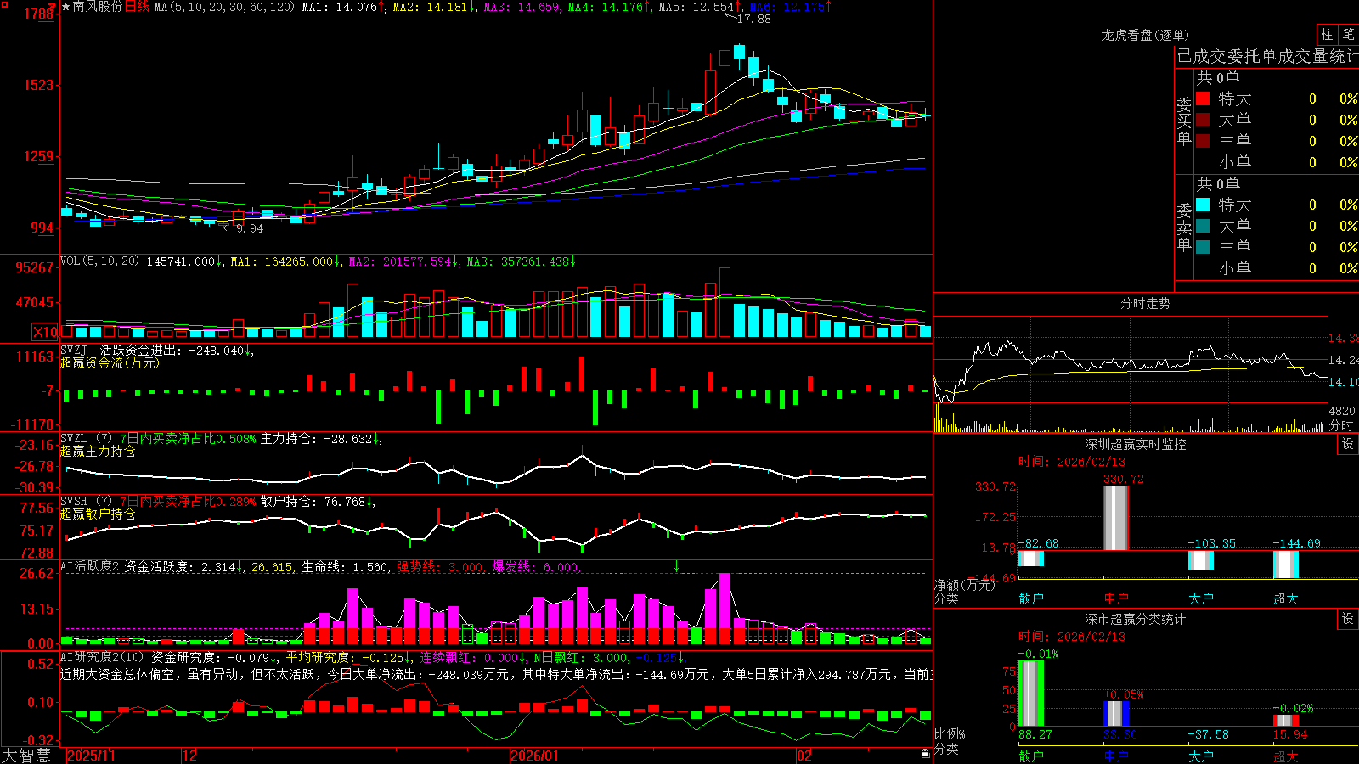1359x764 pixels.
Task: Switch Longhu panel to 柱 bar view
Action: pos(1327,35)
